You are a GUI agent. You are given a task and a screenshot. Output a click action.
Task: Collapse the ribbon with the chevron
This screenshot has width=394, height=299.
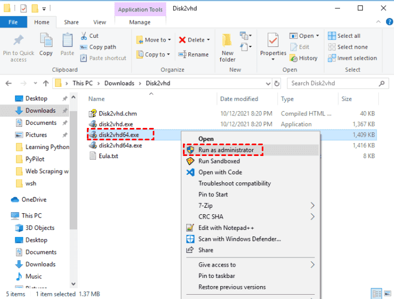coord(378,22)
